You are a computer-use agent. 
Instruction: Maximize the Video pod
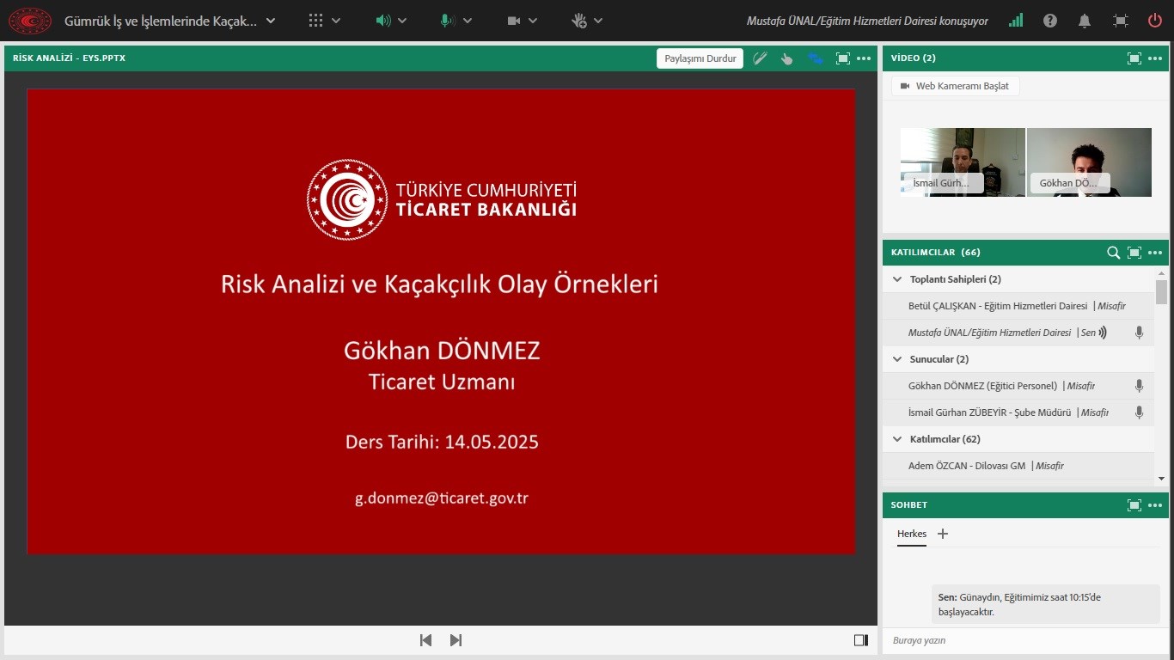(x=1134, y=58)
